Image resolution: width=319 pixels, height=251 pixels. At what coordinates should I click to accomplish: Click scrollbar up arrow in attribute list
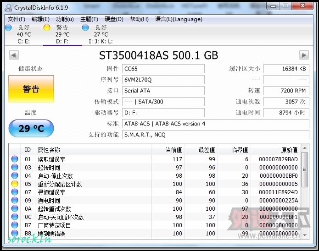305,148
